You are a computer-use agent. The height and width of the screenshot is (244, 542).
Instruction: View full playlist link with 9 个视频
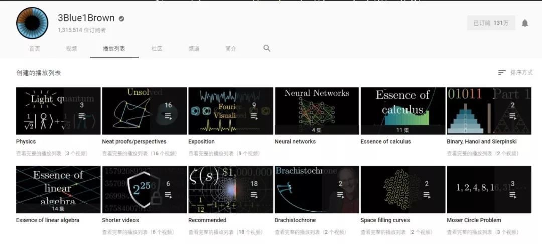(x=224, y=154)
